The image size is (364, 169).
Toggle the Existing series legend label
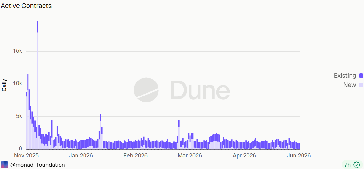[x=345, y=75]
